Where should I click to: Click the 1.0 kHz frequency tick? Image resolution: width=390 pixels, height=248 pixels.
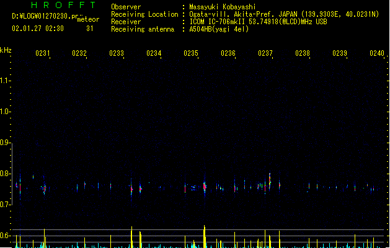(6, 112)
